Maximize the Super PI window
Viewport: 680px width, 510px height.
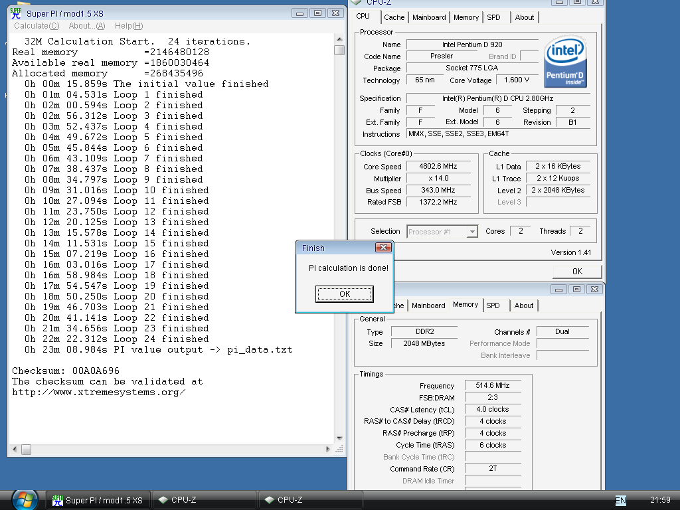tap(317, 13)
